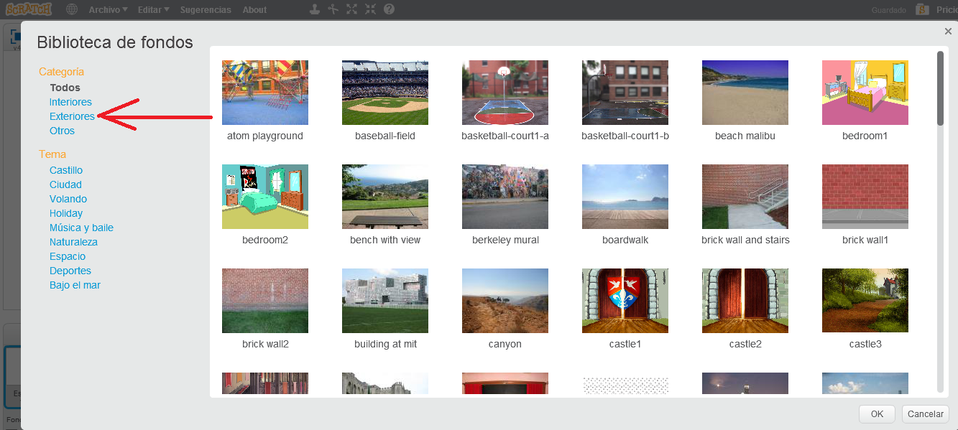This screenshot has width=958, height=430.
Task: Filter by Deportes theme
Action: pos(70,271)
